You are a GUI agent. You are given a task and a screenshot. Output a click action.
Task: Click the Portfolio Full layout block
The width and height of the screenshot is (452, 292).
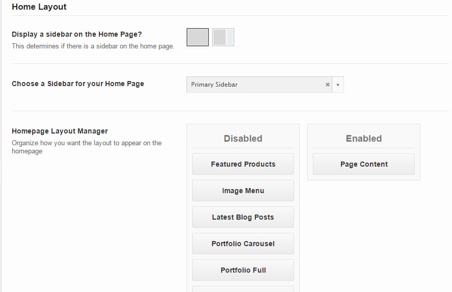[x=243, y=270]
